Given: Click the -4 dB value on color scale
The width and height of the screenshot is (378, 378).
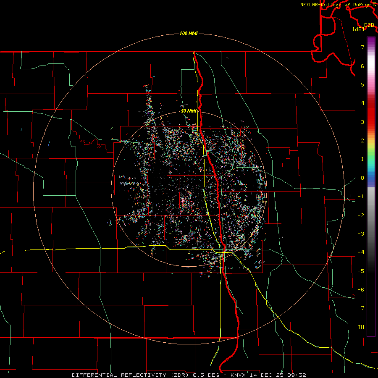Looking at the screenshot, I should (361, 252).
